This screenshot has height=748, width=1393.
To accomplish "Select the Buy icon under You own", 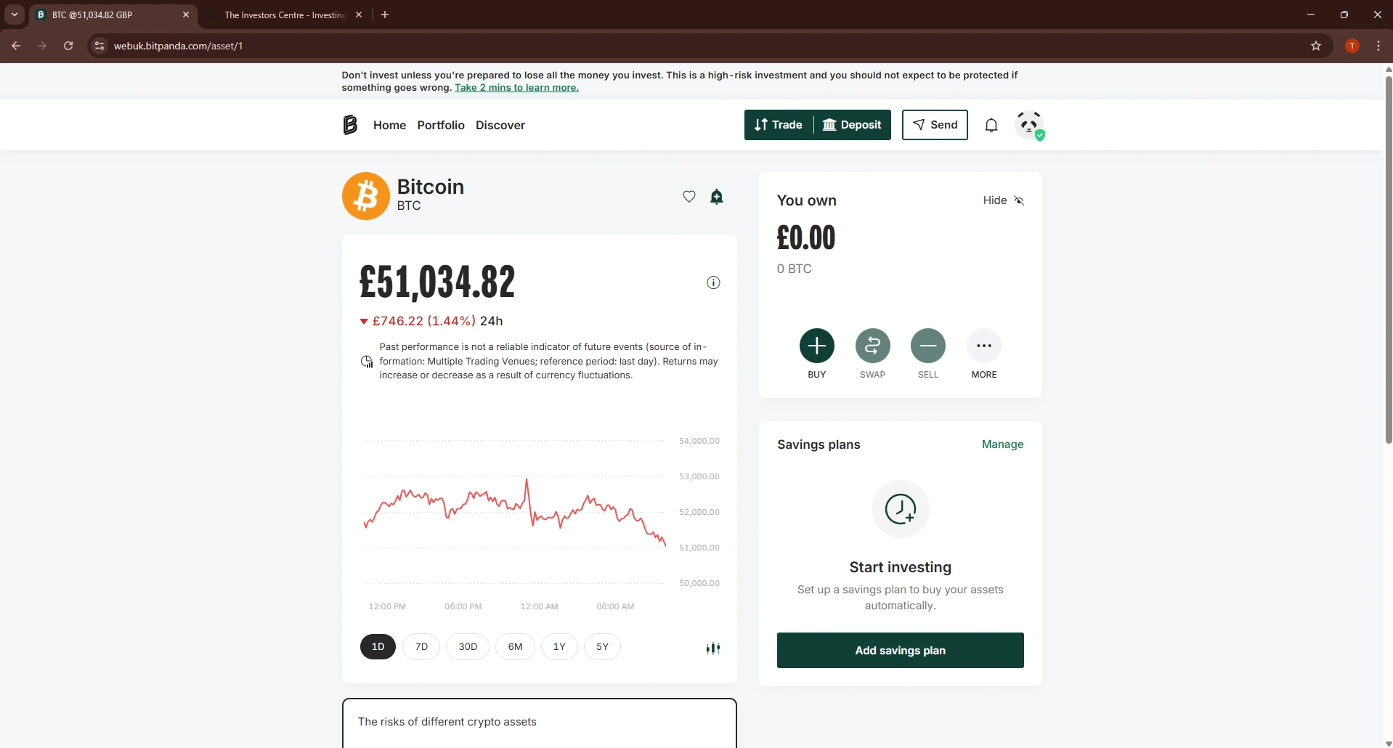I will point(816,346).
